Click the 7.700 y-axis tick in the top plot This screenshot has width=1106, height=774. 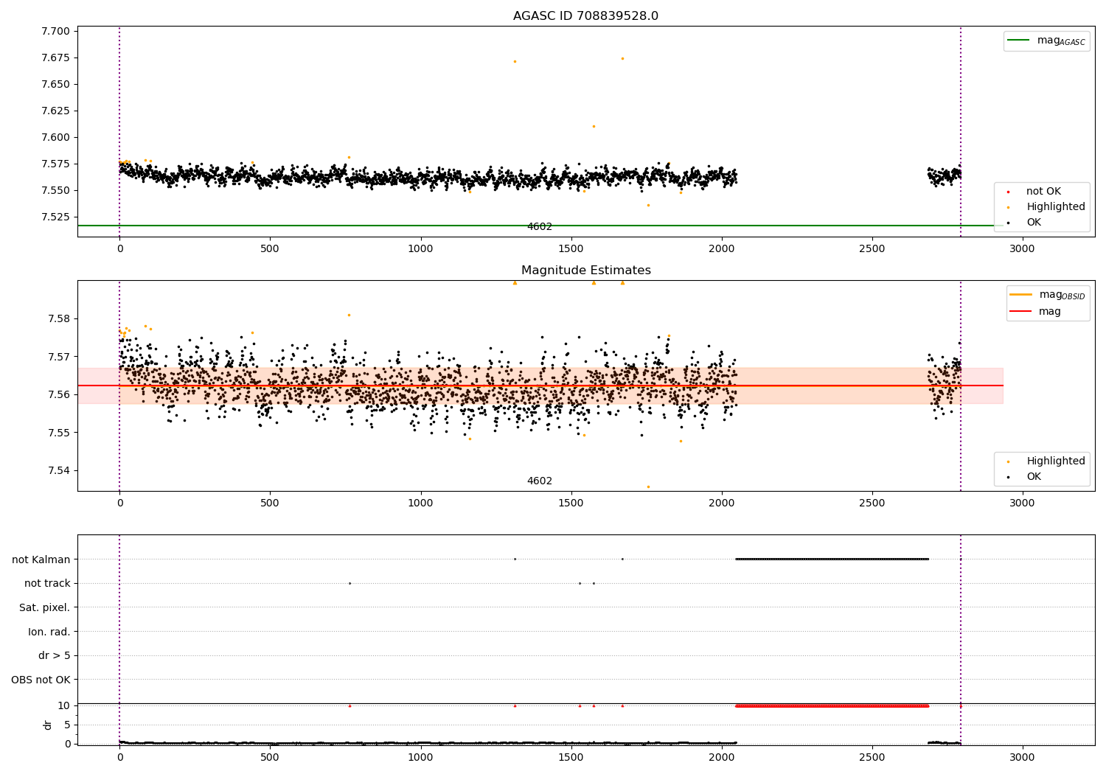pos(55,31)
